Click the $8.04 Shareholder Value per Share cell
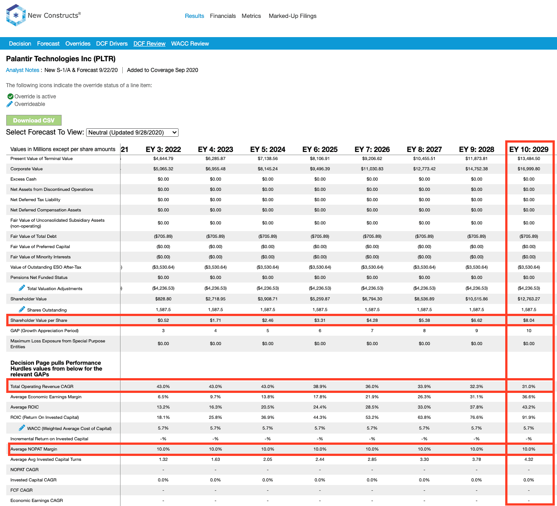557x506 pixels. (529, 320)
